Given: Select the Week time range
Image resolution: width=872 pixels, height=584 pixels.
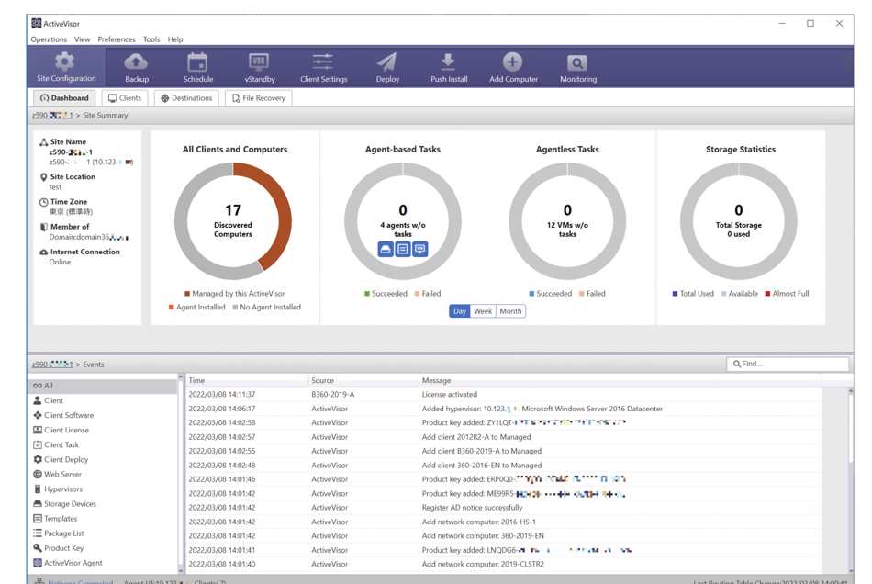Looking at the screenshot, I should tap(483, 311).
